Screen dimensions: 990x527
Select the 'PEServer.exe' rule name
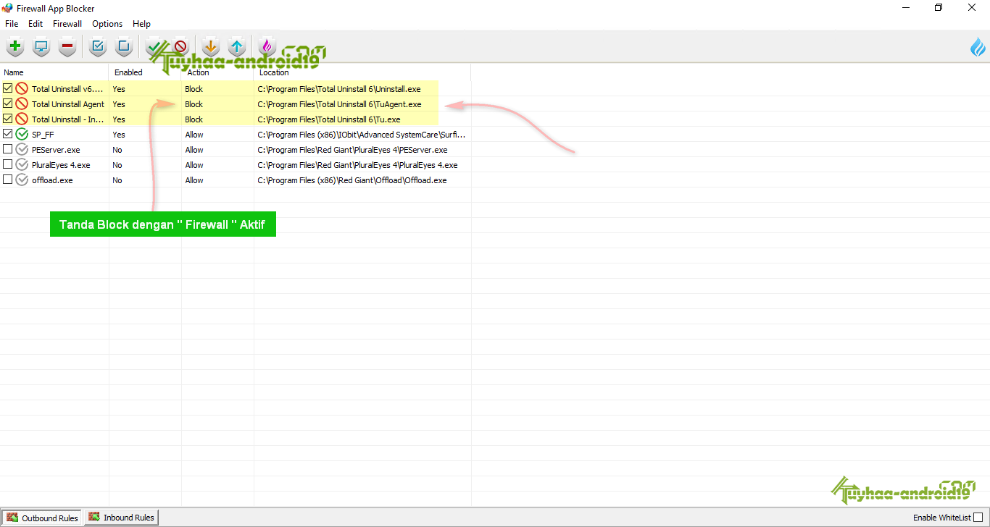(56, 150)
